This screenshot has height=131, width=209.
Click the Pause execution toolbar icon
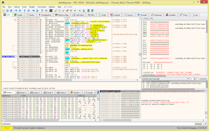click(20, 10)
